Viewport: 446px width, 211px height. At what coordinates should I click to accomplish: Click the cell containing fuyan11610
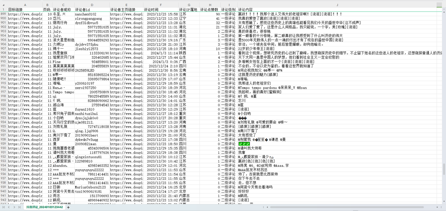[92, 109]
